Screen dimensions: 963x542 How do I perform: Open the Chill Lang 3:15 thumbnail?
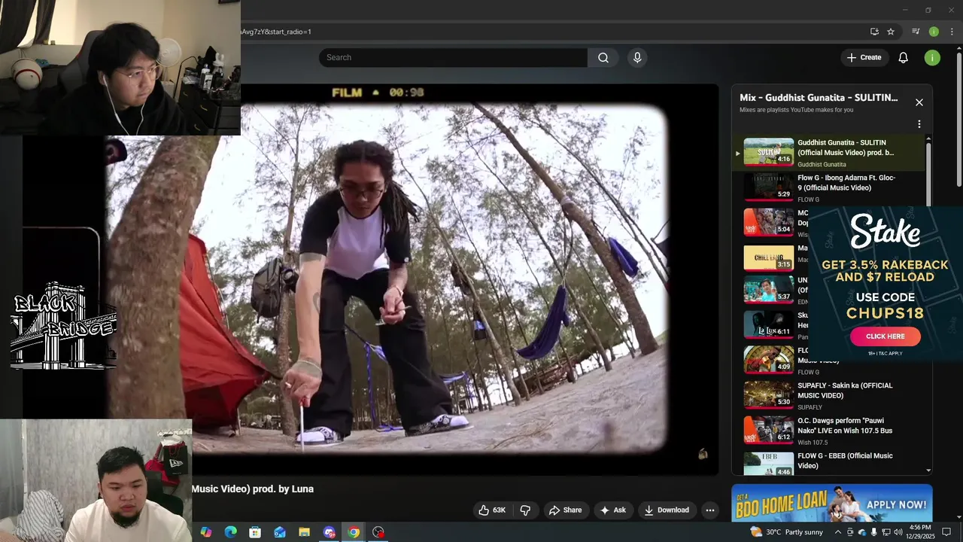click(768, 257)
